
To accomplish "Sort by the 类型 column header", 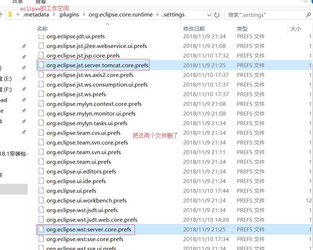I will [242, 29].
